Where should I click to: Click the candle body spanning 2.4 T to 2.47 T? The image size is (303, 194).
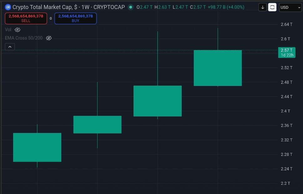point(158,101)
